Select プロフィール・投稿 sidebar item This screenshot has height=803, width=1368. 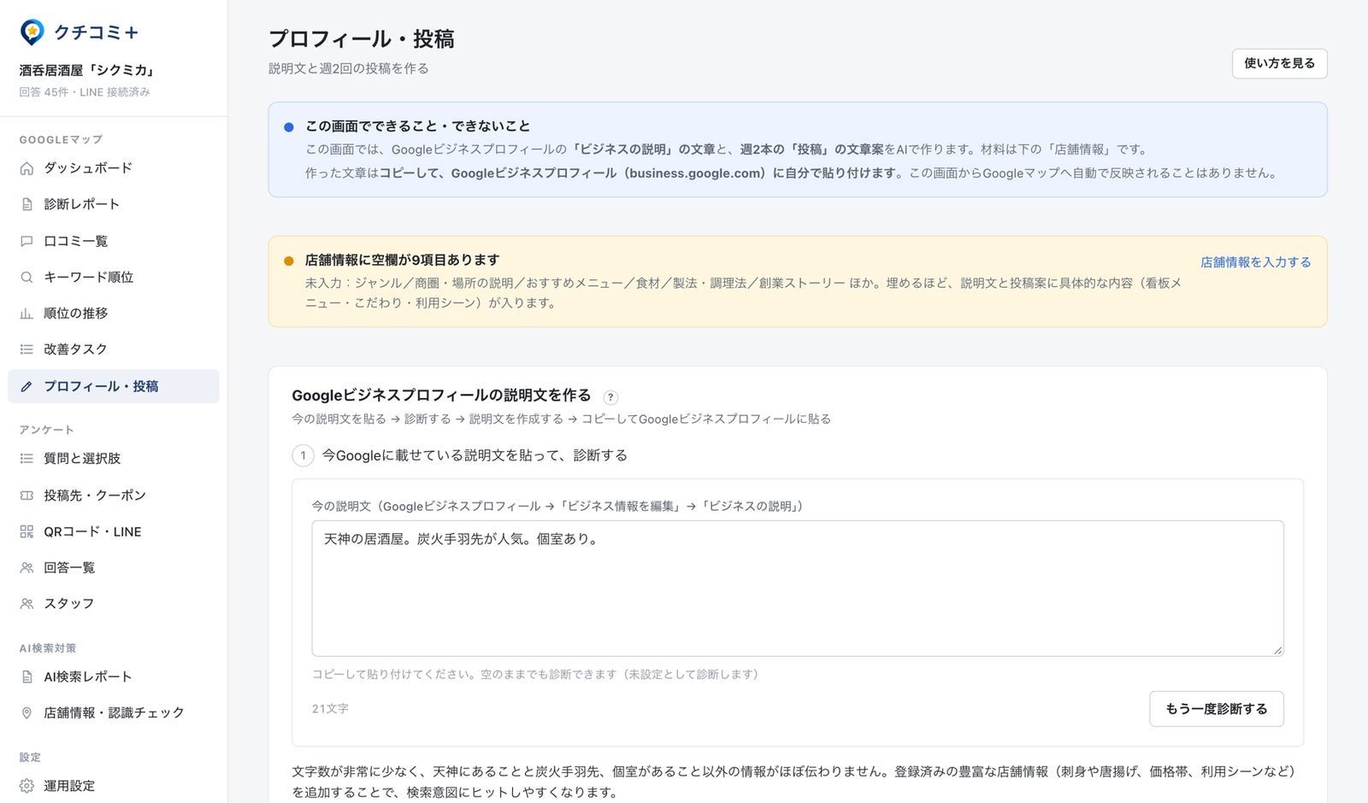[114, 386]
